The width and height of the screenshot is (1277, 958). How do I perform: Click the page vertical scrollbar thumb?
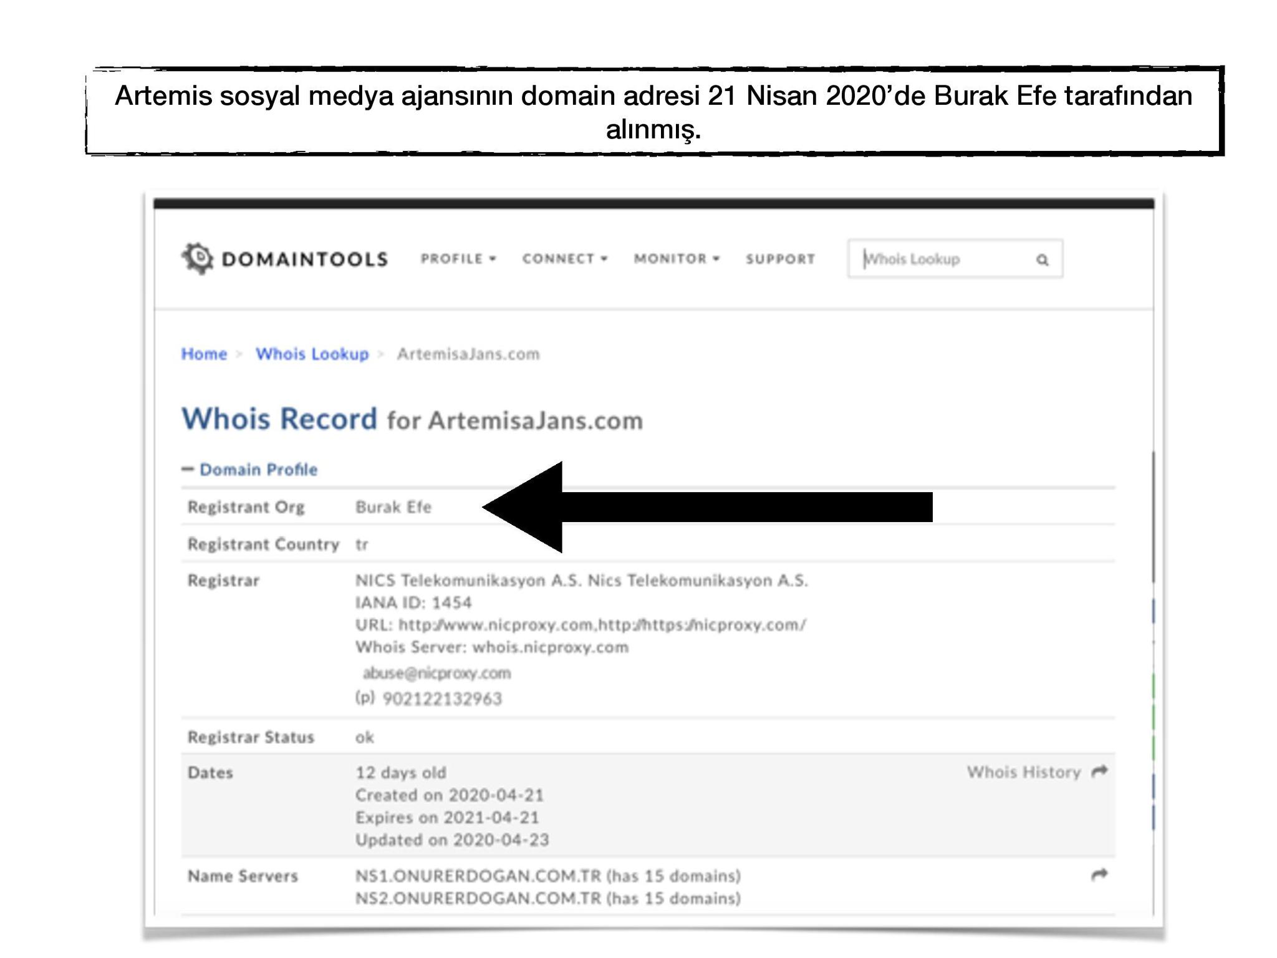point(1153,518)
